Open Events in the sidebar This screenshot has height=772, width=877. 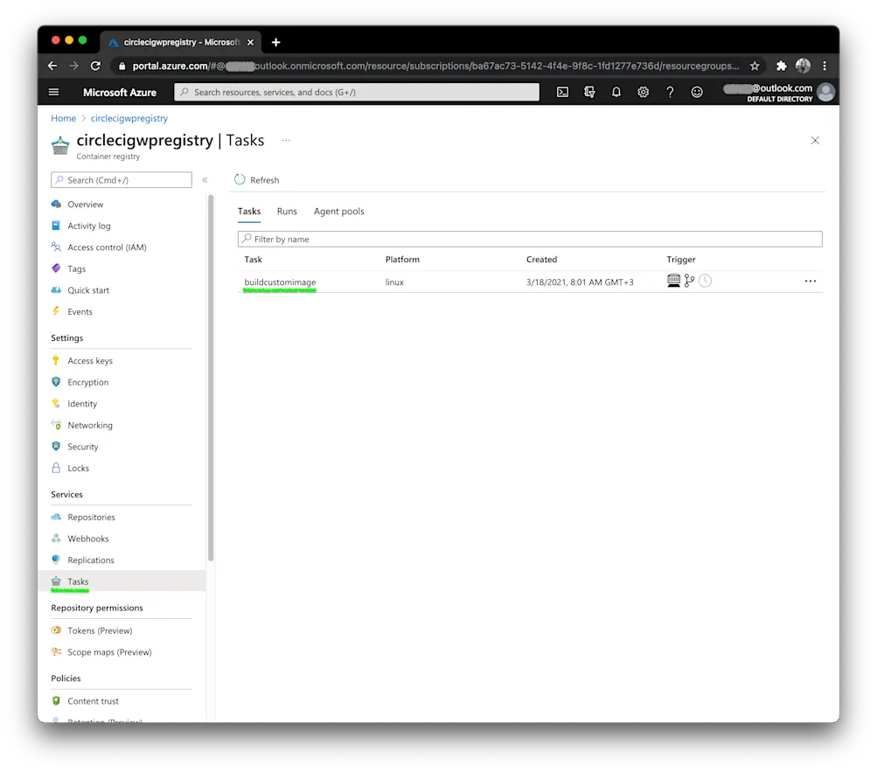80,312
